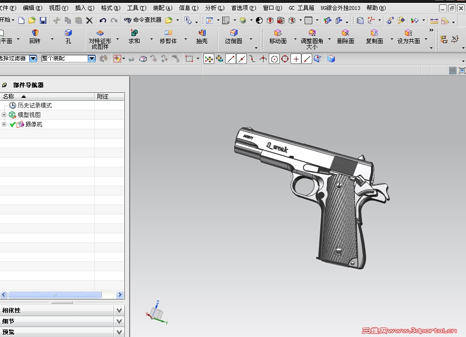Apply the 边倒圆 edge blend tool
The width and height of the screenshot is (466, 337).
(x=234, y=37)
